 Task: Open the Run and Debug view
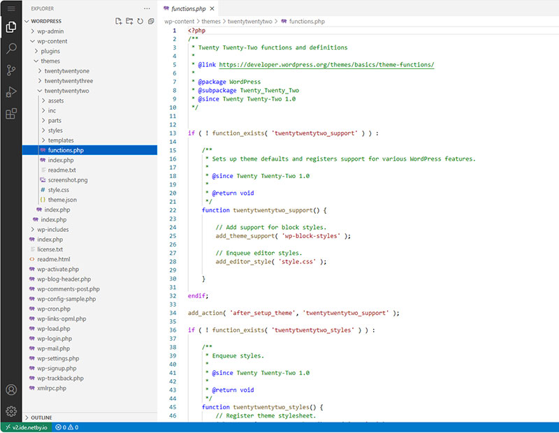click(11, 92)
